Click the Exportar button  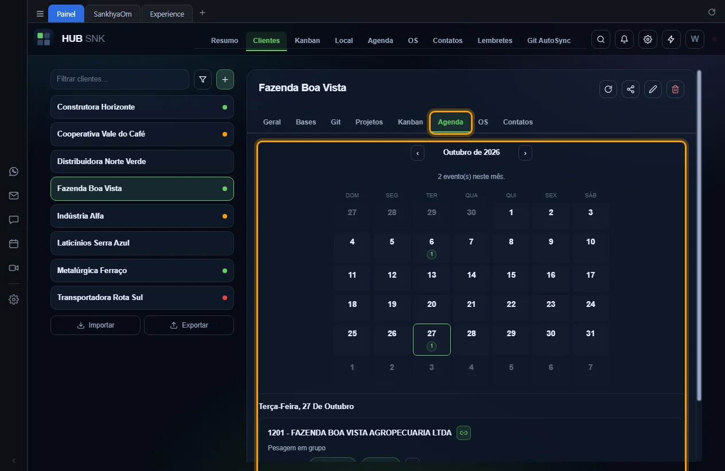coord(189,325)
